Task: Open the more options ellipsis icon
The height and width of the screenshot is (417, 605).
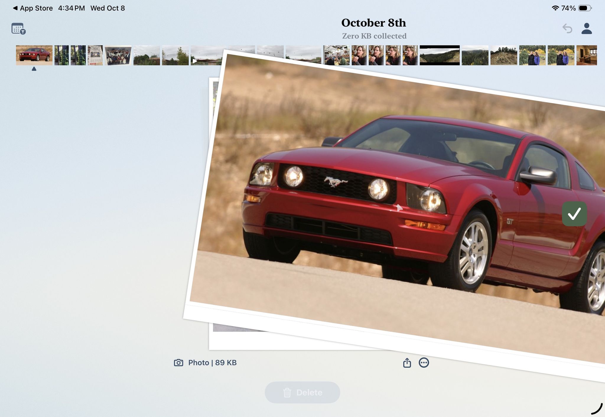Action: [x=424, y=363]
